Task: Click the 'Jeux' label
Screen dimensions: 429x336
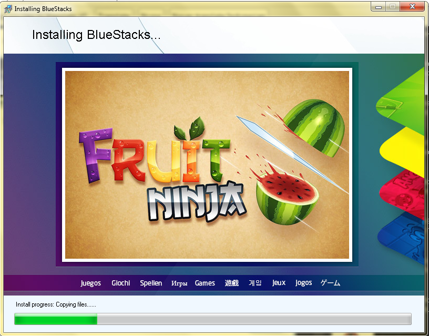Action: [279, 283]
